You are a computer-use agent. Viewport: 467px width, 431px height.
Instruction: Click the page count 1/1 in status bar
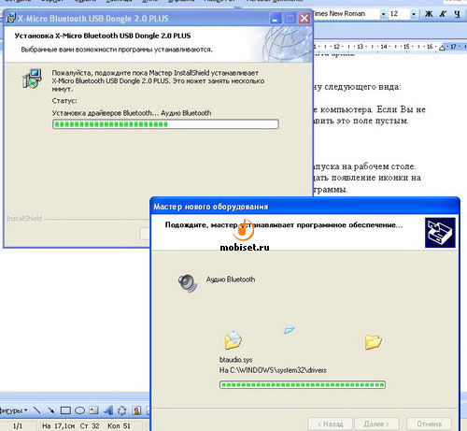18,425
